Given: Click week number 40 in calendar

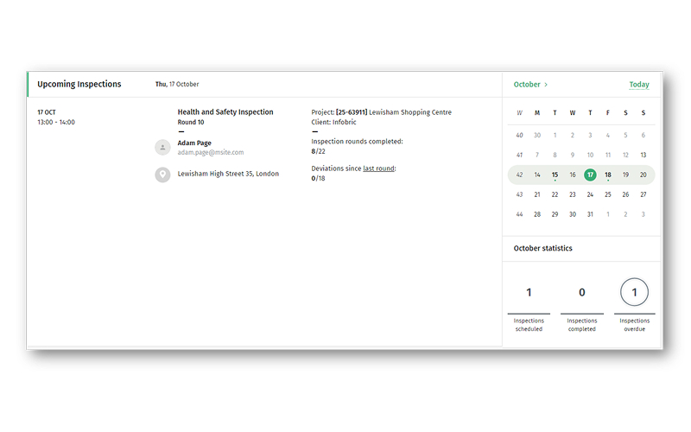Looking at the screenshot, I should (x=520, y=135).
